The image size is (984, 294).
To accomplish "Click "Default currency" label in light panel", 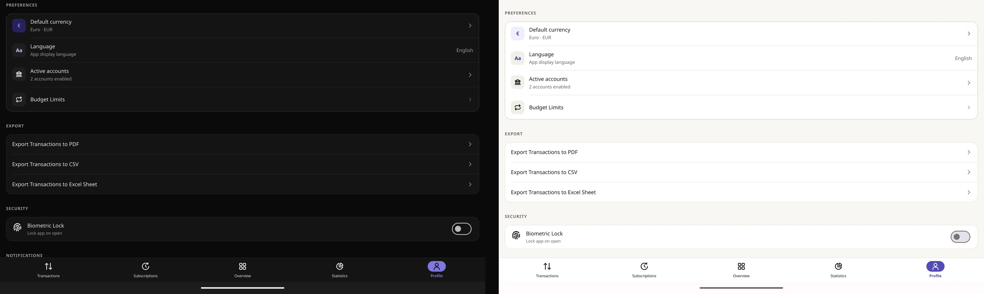I will click(x=549, y=30).
